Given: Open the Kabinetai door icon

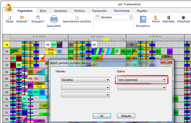Looking at the screenshot, I should 169,18.
